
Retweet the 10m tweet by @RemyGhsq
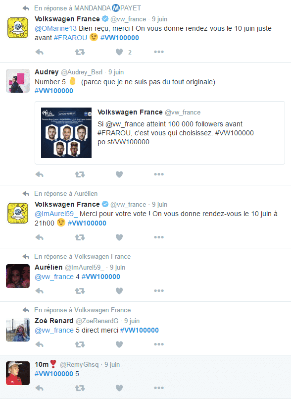click(x=80, y=388)
